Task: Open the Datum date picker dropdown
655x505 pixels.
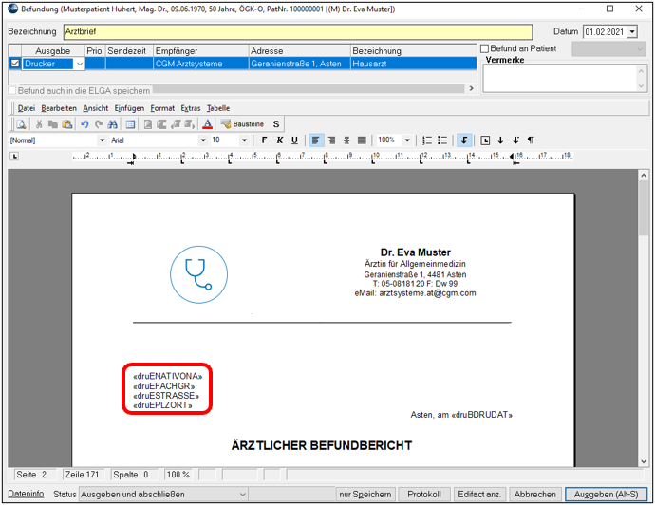Action: click(632, 31)
